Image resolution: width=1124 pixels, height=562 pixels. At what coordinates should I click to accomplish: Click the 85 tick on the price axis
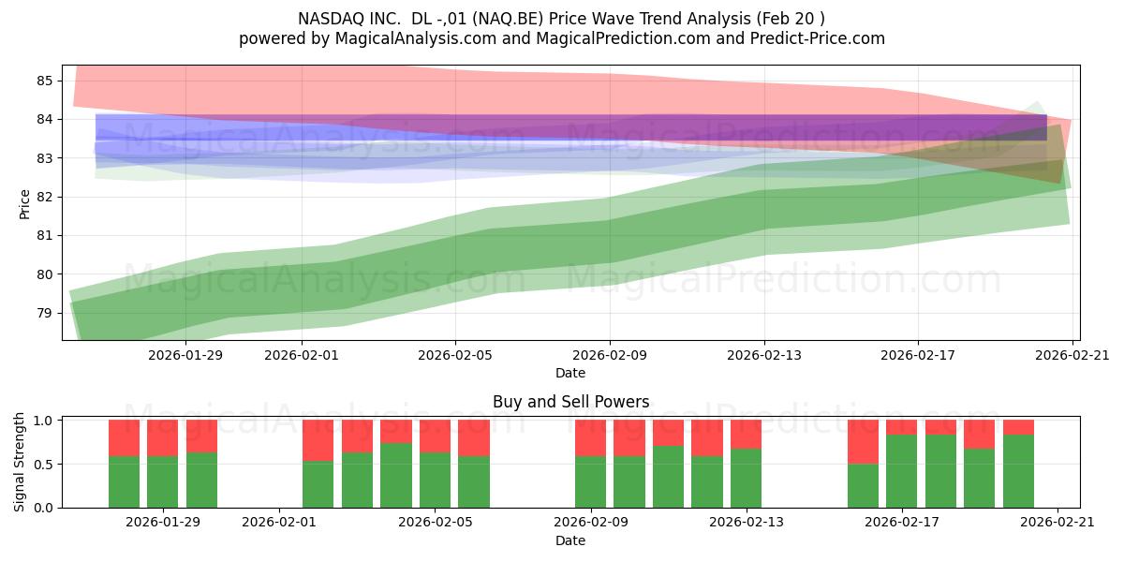(46, 81)
